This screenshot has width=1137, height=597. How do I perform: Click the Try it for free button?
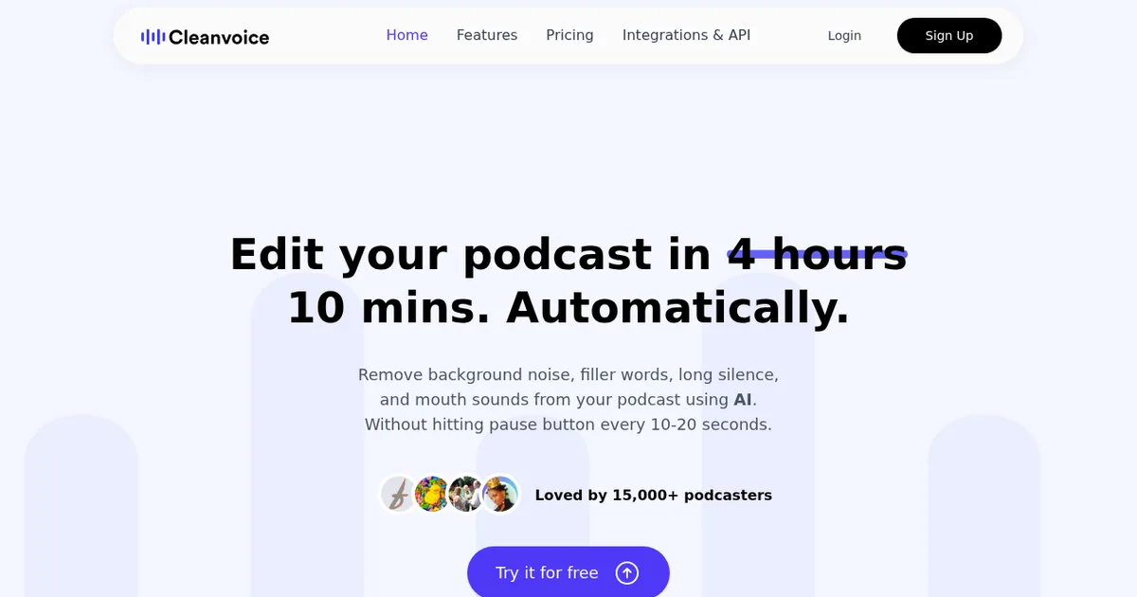pyautogui.click(x=568, y=571)
